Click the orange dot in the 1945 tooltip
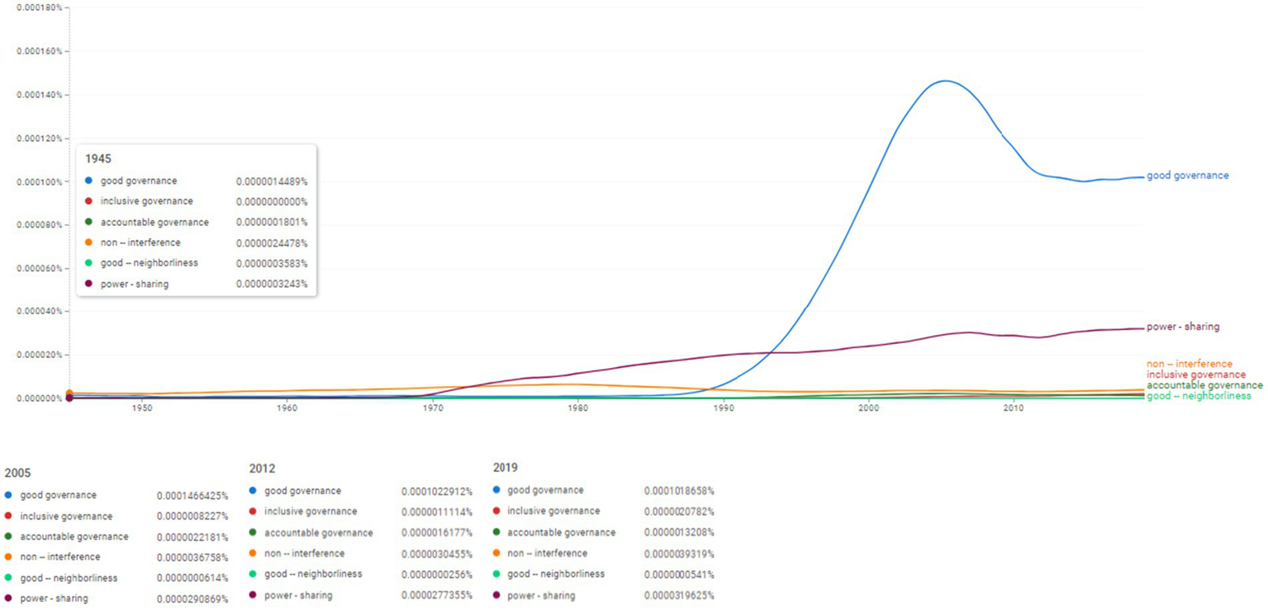This screenshot has height=612, width=1268. pyautogui.click(x=88, y=242)
